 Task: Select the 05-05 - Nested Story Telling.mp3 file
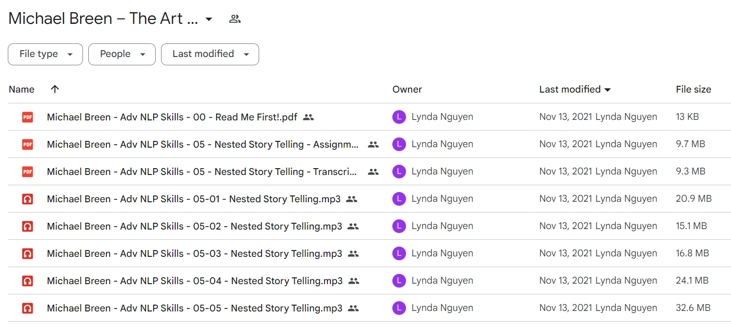tap(195, 308)
